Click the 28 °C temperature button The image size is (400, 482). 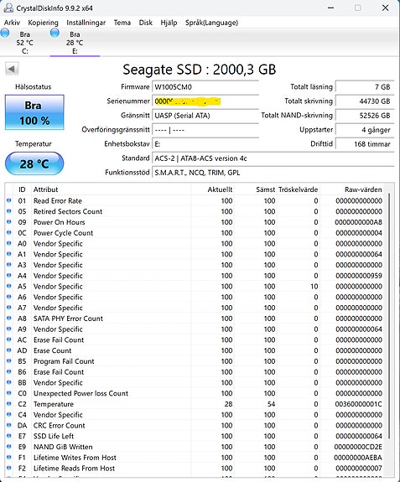34,163
